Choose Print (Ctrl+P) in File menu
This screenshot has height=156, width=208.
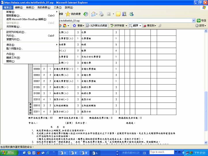[31, 36]
